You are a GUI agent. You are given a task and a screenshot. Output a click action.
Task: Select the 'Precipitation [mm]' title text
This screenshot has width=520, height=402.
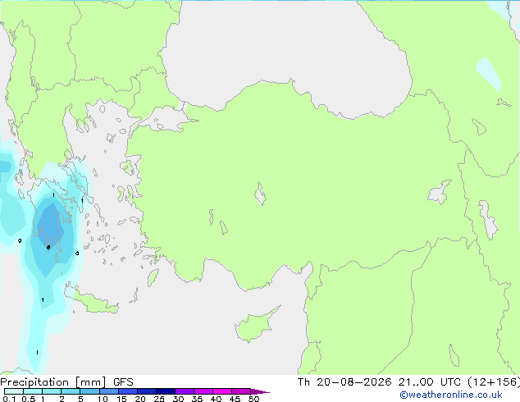tap(53, 382)
